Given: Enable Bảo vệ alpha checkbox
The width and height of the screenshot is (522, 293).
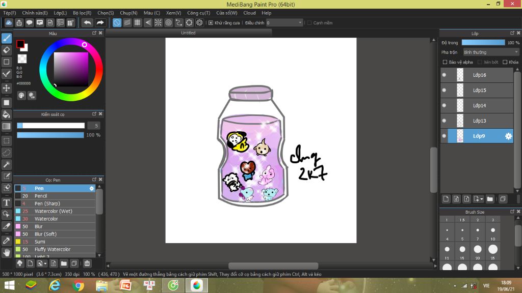Looking at the screenshot, I should pyautogui.click(x=445, y=62).
